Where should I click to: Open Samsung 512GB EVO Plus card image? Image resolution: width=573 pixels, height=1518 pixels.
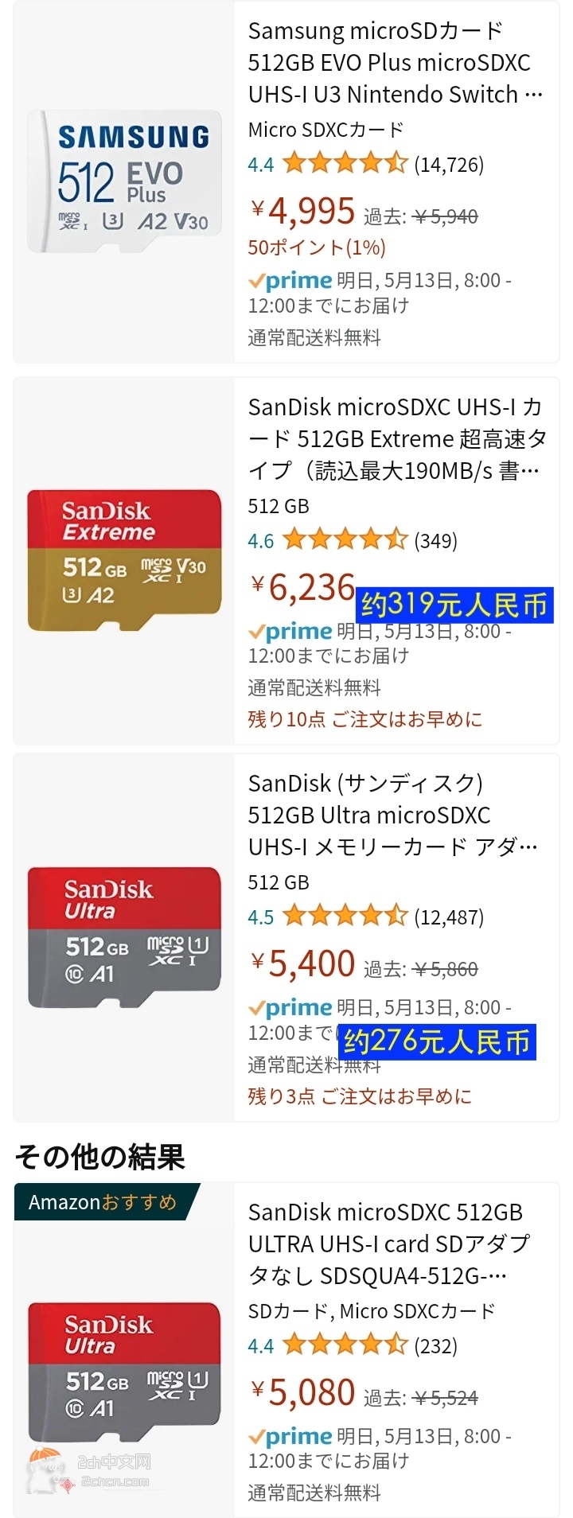point(124,181)
